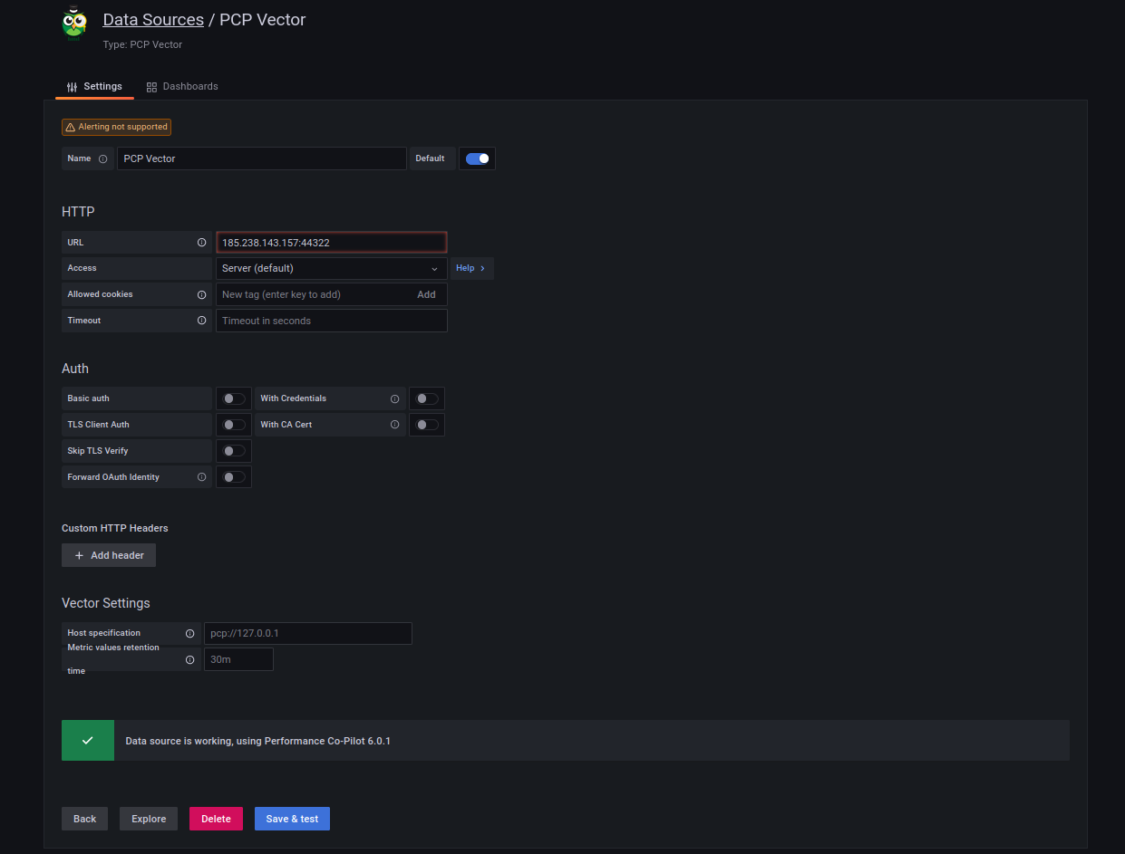The width and height of the screenshot is (1125, 854).
Task: Click info icon beside Forward OAuth Identity
Action: pos(201,477)
